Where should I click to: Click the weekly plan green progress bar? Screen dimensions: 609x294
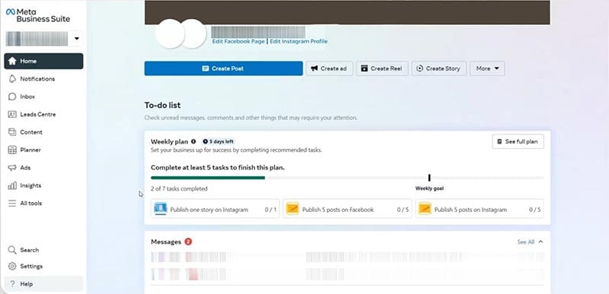[x=208, y=178]
